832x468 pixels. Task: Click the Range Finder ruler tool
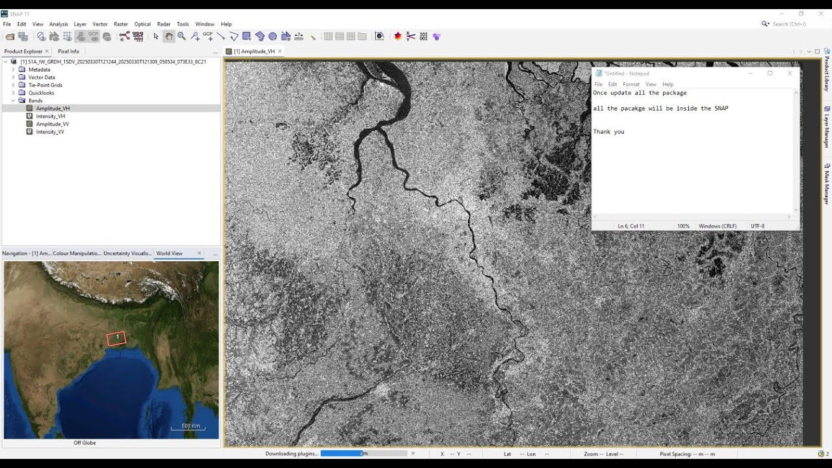coord(298,36)
